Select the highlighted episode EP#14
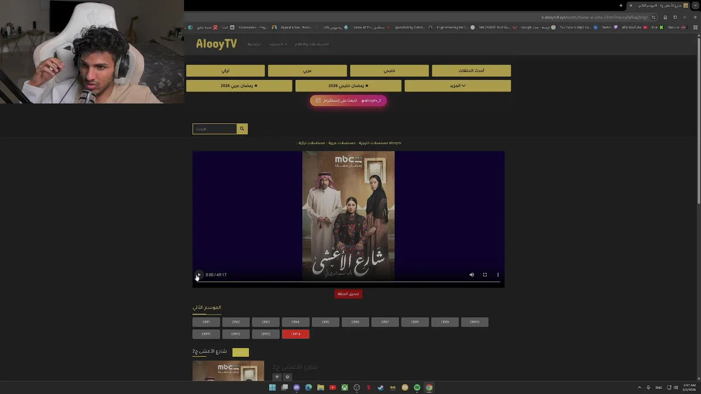Image resolution: width=701 pixels, height=394 pixels. pos(296,334)
